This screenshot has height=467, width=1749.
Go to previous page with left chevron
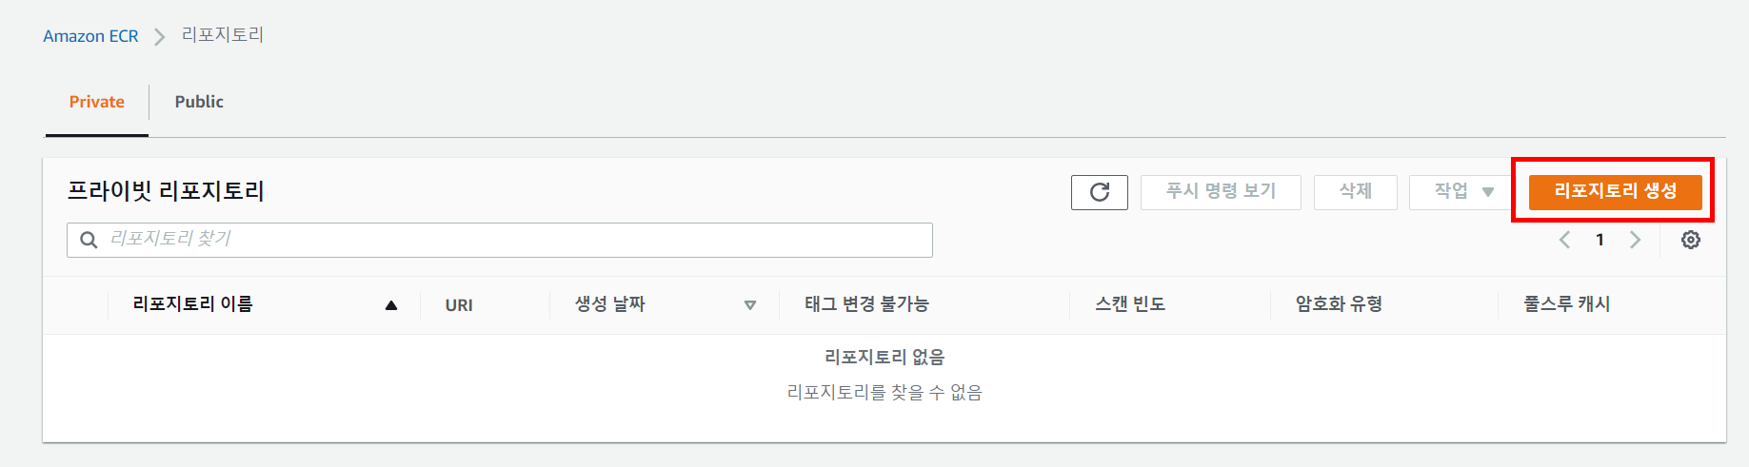pos(1564,240)
